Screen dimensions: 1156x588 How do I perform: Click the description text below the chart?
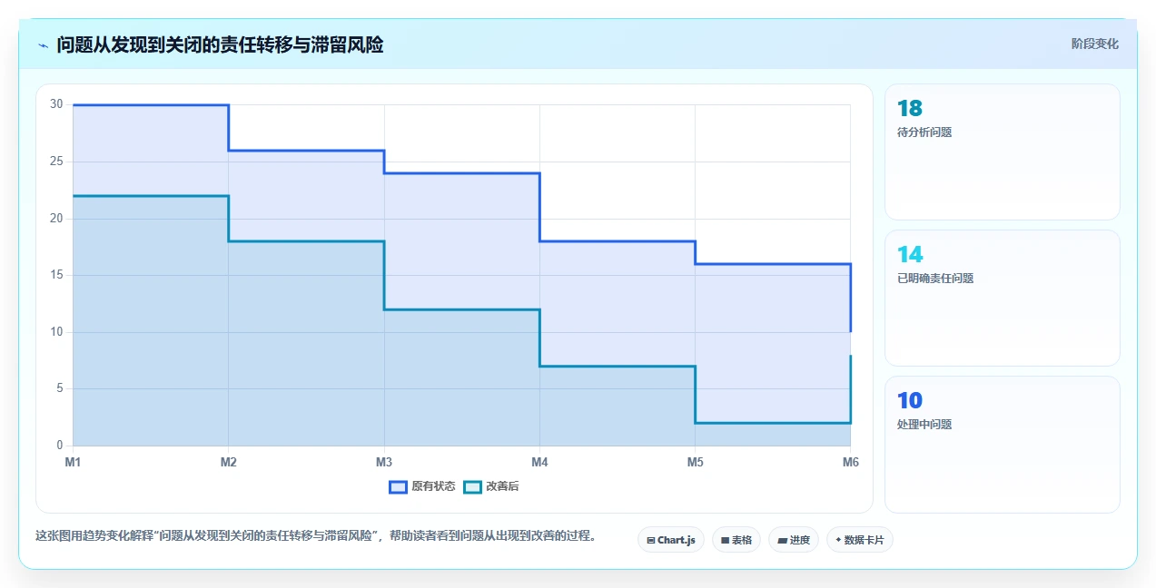pyautogui.click(x=317, y=535)
